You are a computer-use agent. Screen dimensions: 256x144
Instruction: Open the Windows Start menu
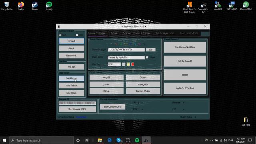click(x=4, y=140)
